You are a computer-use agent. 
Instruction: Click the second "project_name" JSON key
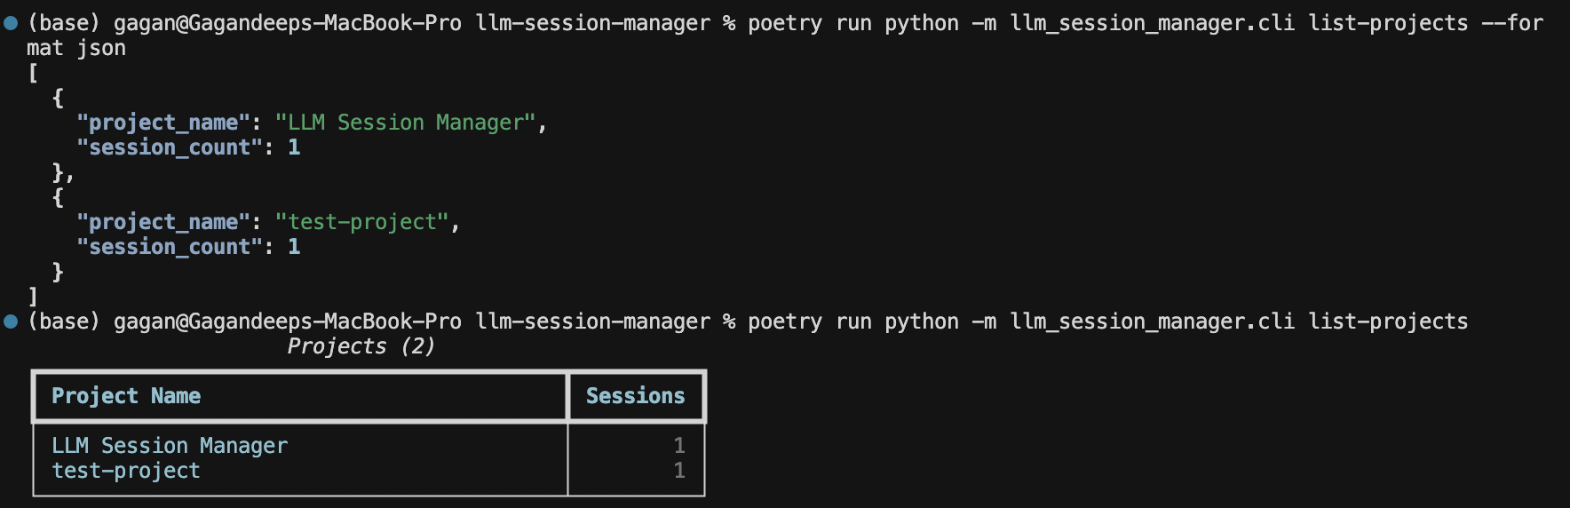point(163,222)
